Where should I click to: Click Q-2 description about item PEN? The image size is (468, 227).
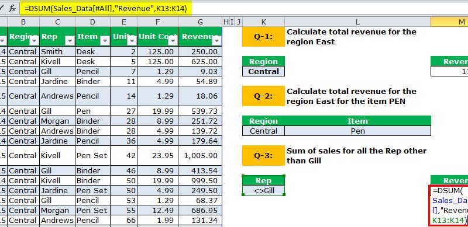pyautogui.click(x=352, y=96)
